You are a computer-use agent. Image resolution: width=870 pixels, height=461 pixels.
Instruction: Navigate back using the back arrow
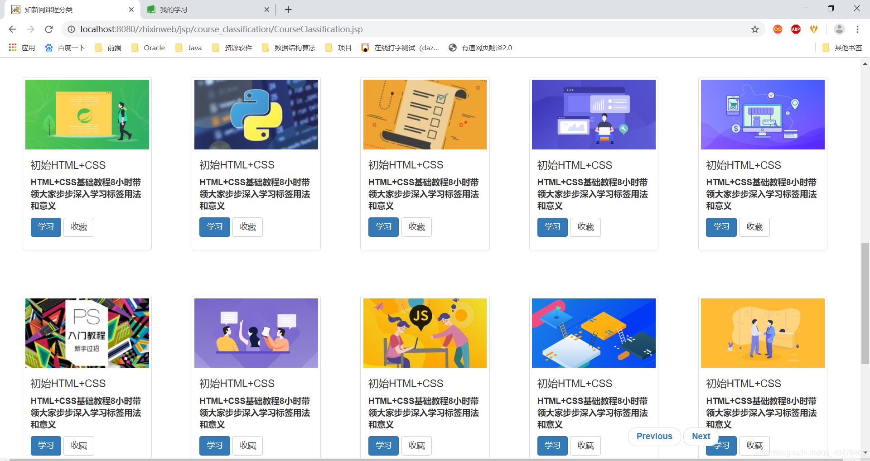pyautogui.click(x=12, y=29)
